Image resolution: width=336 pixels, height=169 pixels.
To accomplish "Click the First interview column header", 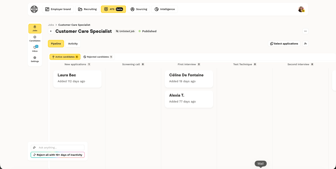I will point(189,64).
